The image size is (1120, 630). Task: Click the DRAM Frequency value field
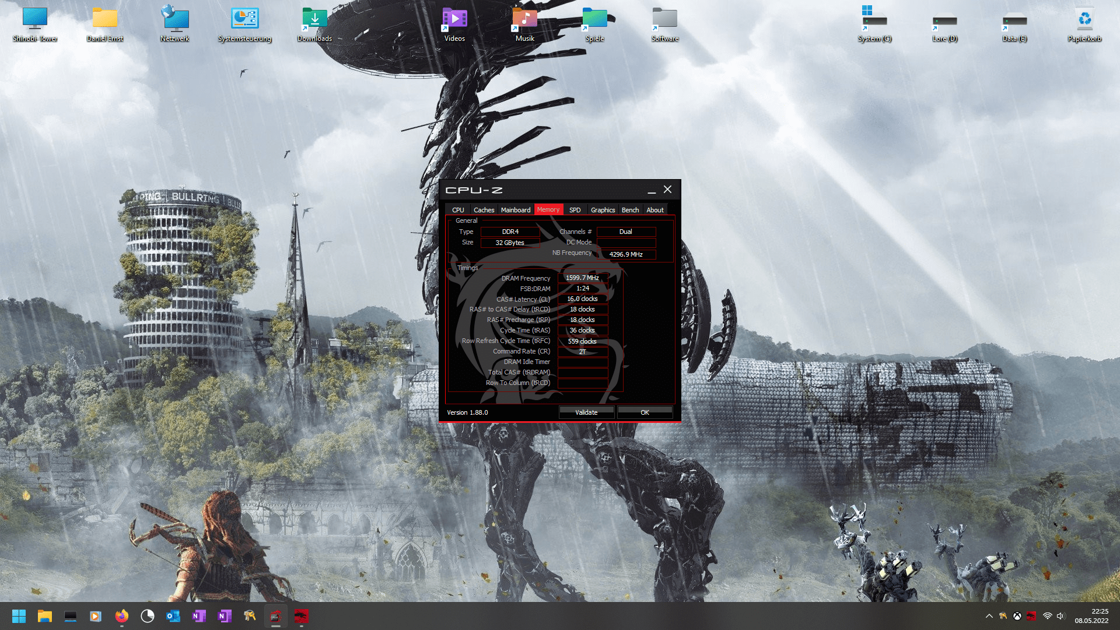coord(582,278)
